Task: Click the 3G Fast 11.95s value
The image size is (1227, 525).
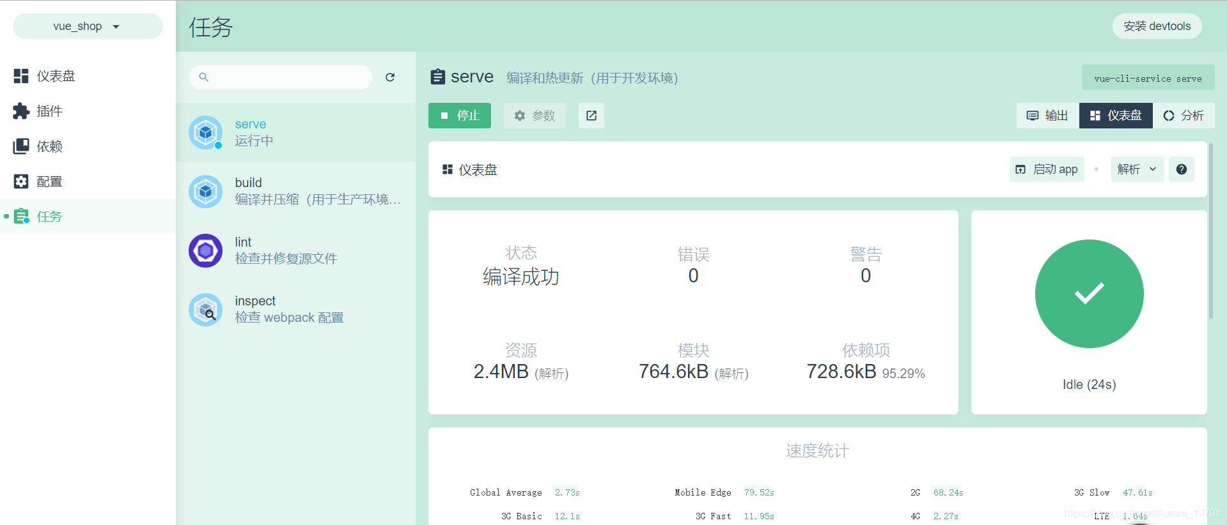Action: (759, 516)
